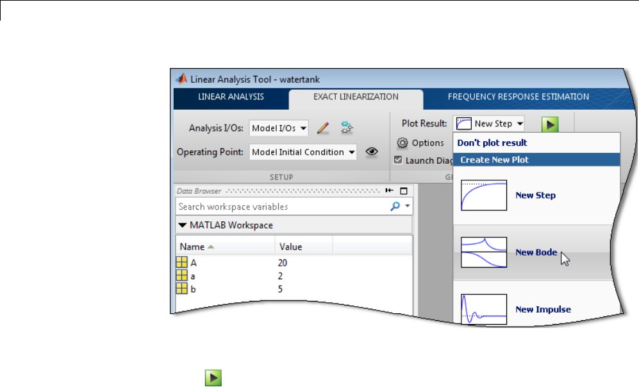Screen dimensions: 639x387
Task: Click the Create New Plot header
Action: tap(536, 160)
